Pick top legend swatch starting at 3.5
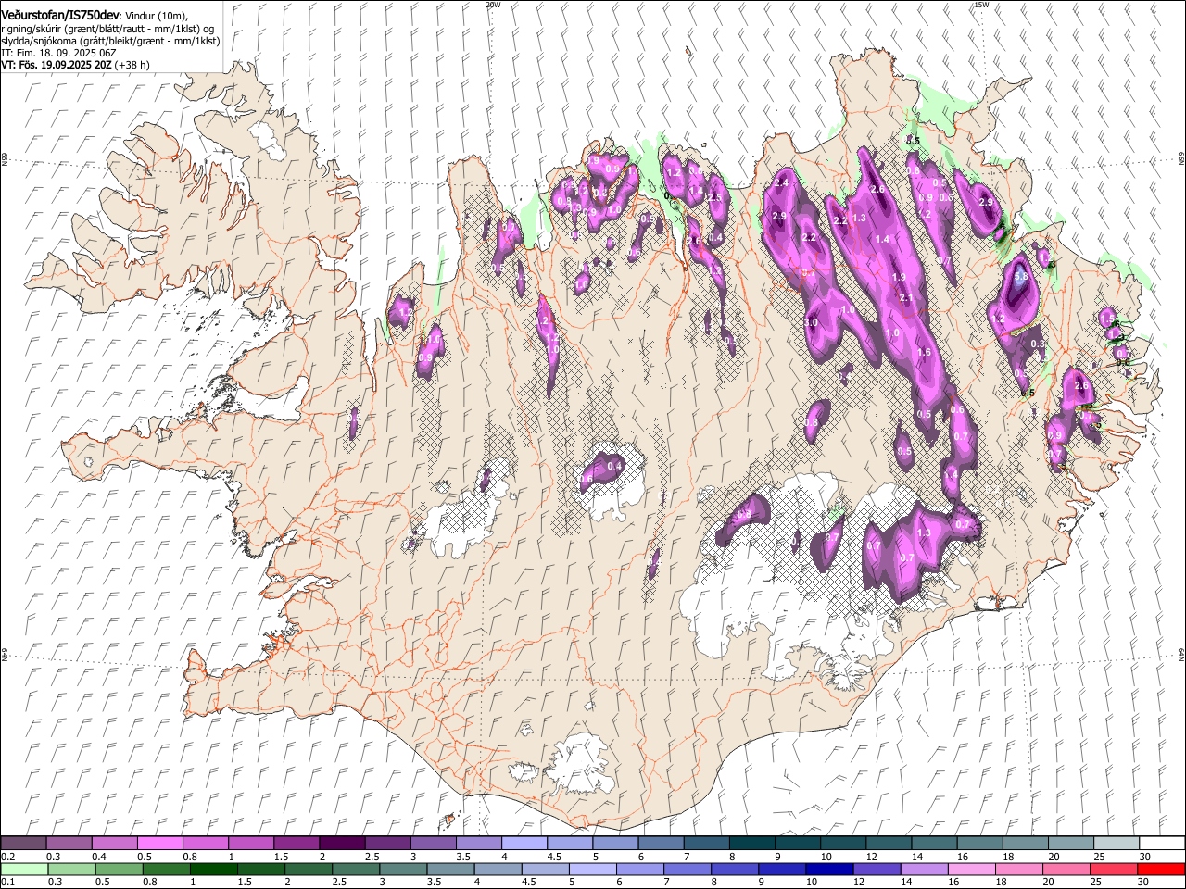The image size is (1186, 889). (x=478, y=843)
